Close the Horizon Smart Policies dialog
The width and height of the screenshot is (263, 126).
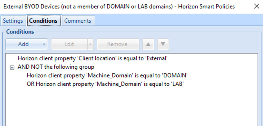pyautogui.click(x=256, y=7)
